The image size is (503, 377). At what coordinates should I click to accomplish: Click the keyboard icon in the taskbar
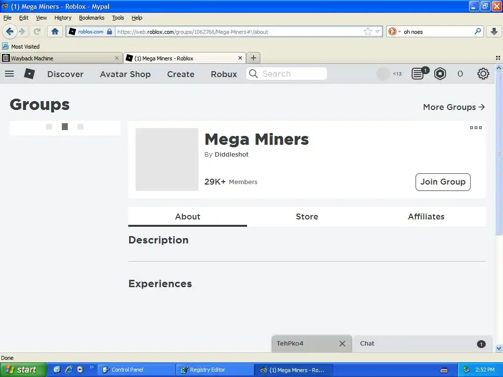444,370
